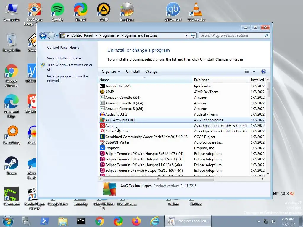Open Control Panel Home link
303x227 pixels.
63,48
